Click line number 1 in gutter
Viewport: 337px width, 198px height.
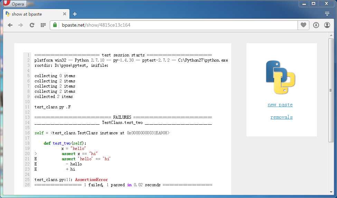point(28,55)
